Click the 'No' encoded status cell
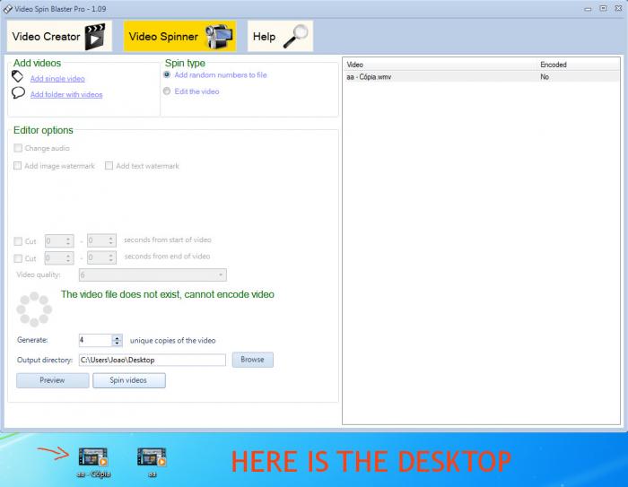Viewport: 628px width, 487px height. pos(545,77)
